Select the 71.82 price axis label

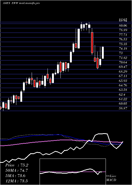coord(123,58)
